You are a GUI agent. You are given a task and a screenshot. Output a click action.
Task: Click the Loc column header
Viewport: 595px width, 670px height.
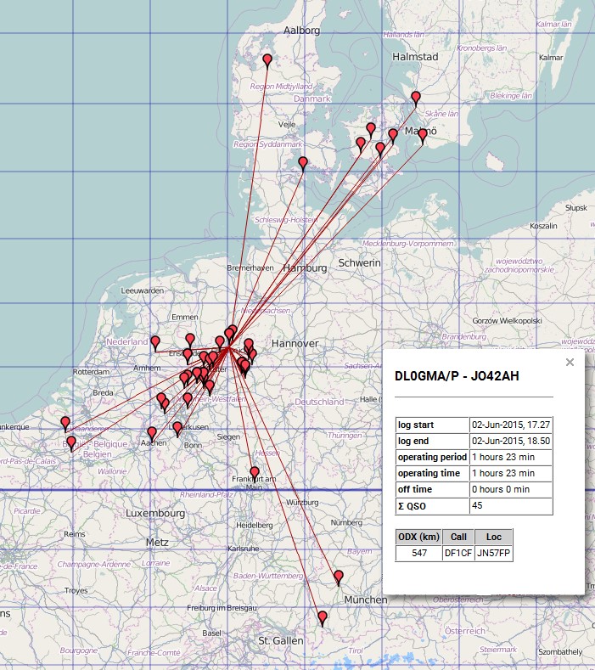pos(494,537)
